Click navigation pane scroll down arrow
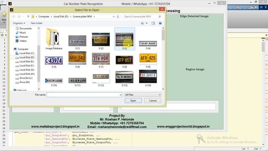268x151 pixels. pyautogui.click(x=39, y=89)
